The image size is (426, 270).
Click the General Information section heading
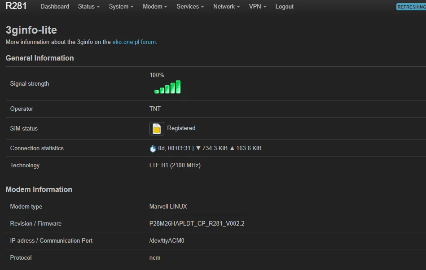[x=40, y=58]
